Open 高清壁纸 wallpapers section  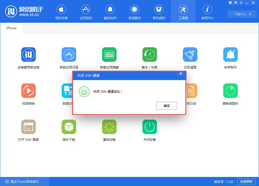pos(134,12)
